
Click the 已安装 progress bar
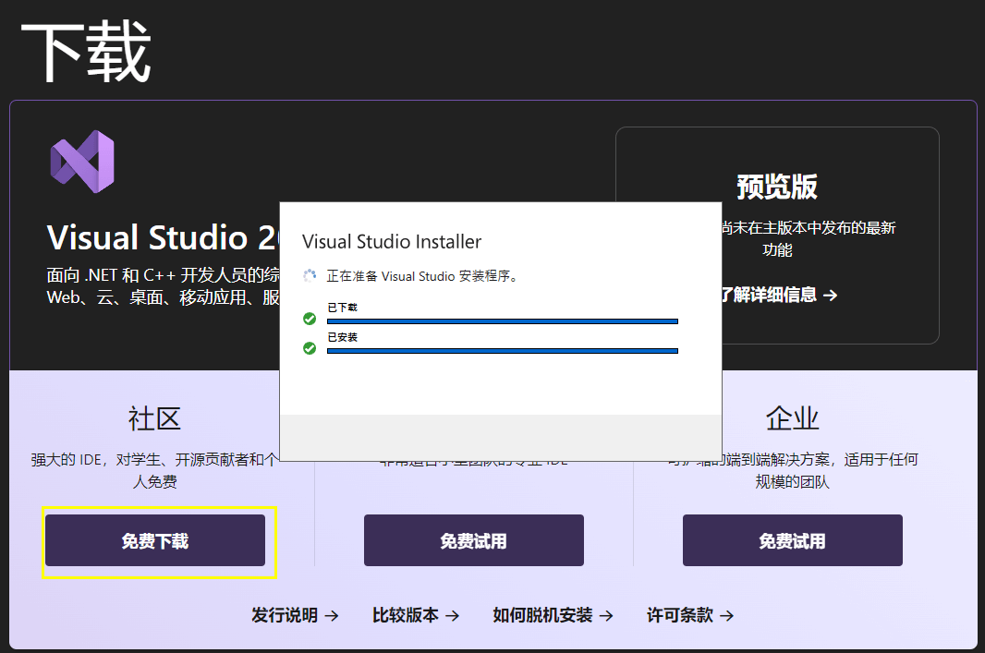[503, 351]
